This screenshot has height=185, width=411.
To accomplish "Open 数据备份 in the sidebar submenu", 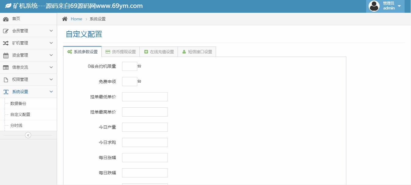I will click(x=18, y=103).
